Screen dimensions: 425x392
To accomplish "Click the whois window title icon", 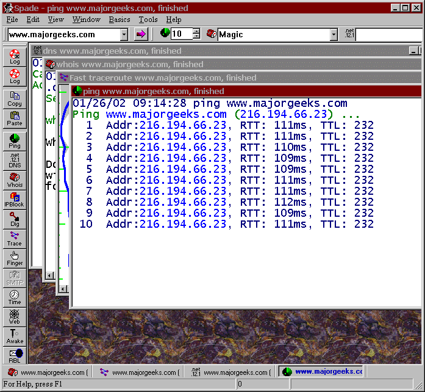I will [51, 64].
